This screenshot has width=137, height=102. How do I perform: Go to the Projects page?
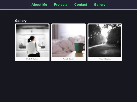(61, 5)
